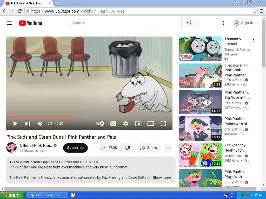Expand description with Show more

point(162,177)
